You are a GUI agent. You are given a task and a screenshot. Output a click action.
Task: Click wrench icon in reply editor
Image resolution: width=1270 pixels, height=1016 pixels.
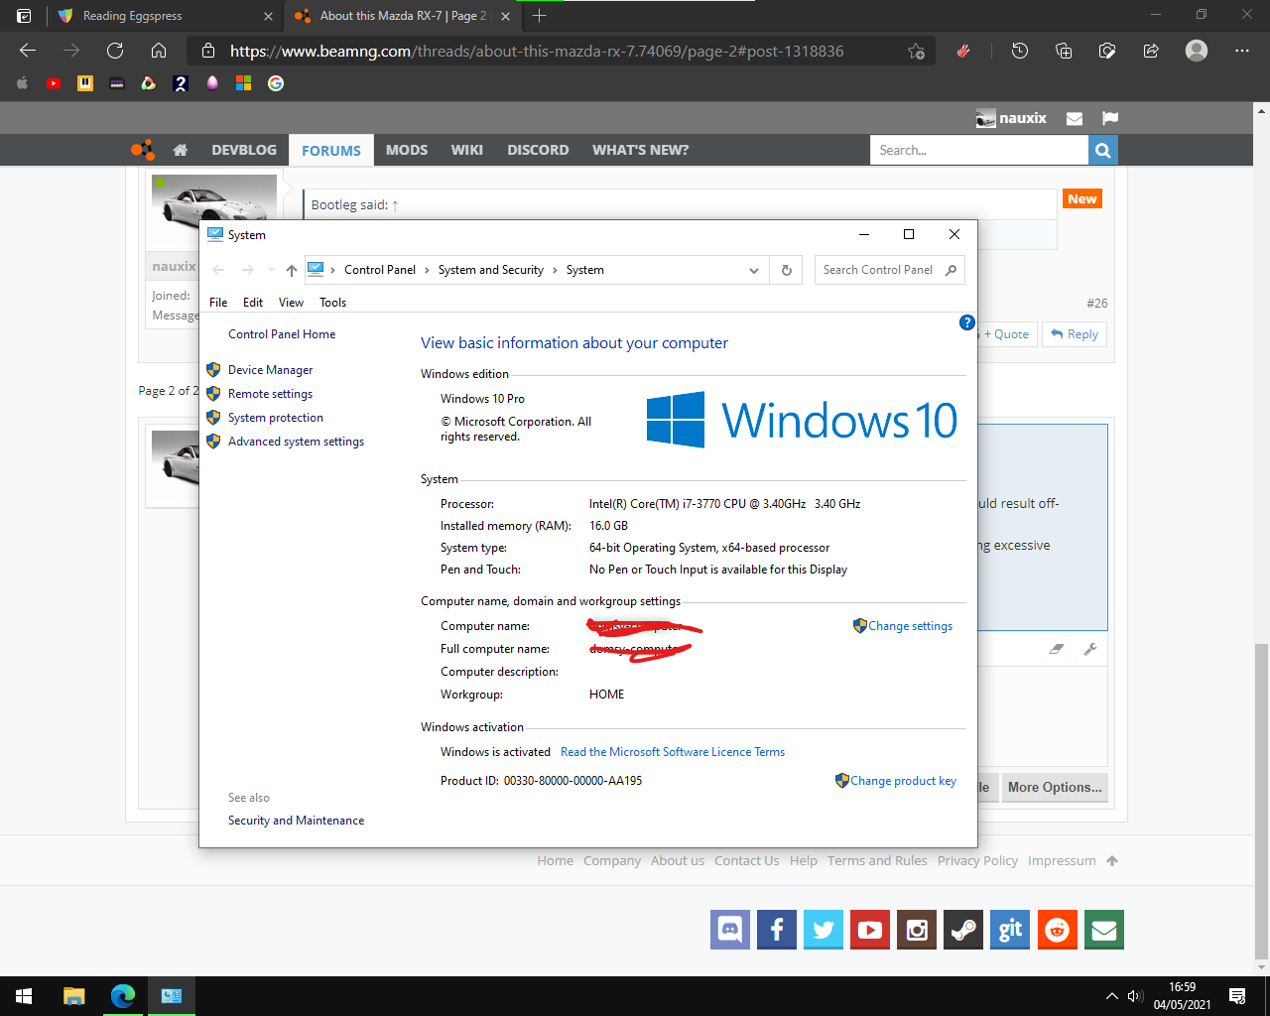[x=1090, y=649]
